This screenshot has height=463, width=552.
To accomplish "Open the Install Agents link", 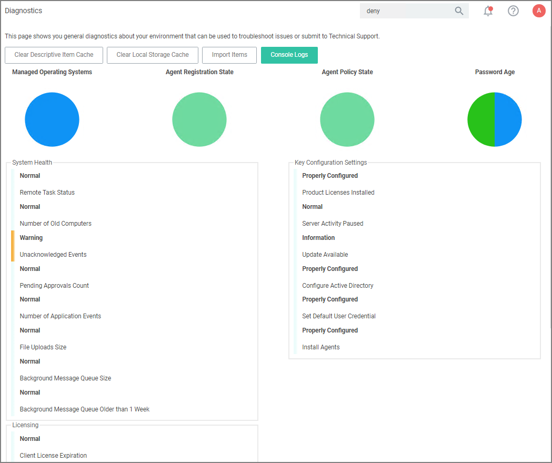I will pos(320,347).
